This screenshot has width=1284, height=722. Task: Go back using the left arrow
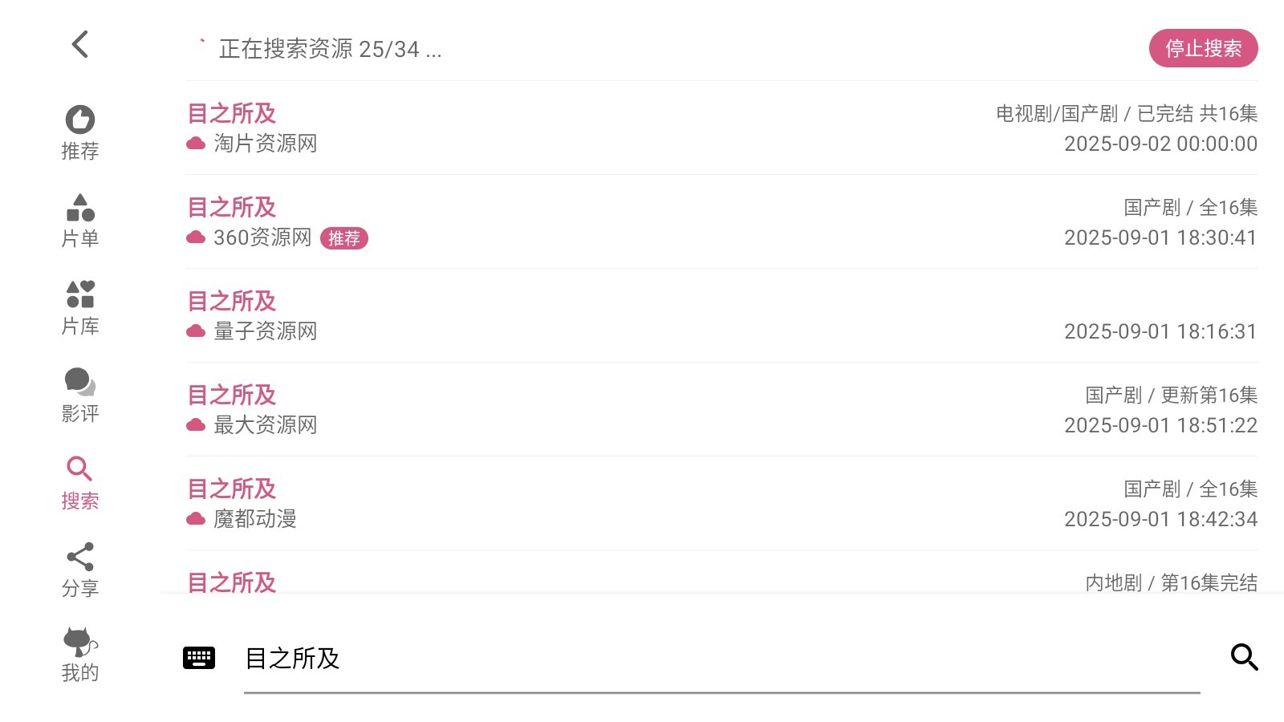click(x=79, y=44)
